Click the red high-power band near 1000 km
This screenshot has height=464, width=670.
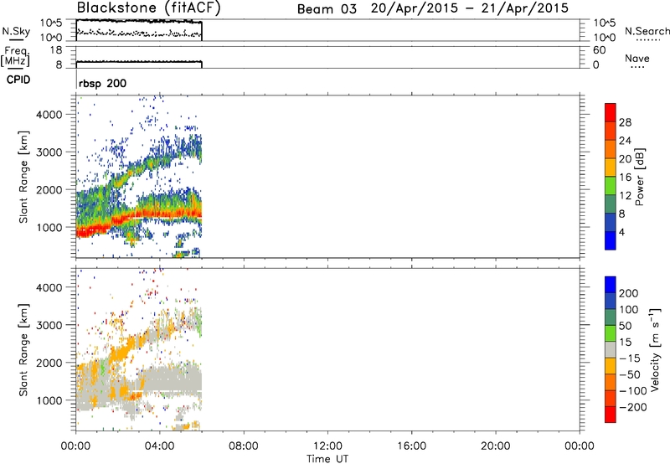95,230
